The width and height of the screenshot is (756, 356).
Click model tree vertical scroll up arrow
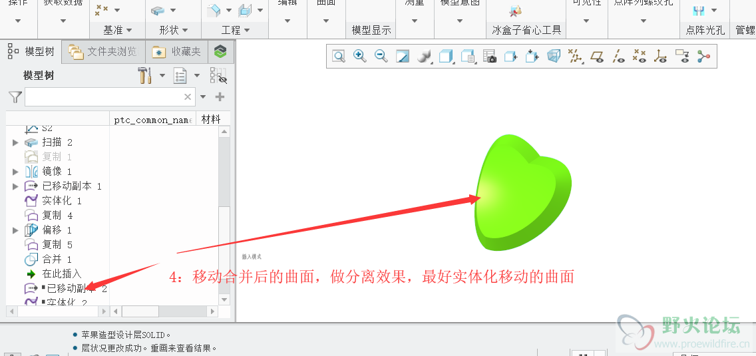[x=224, y=132]
